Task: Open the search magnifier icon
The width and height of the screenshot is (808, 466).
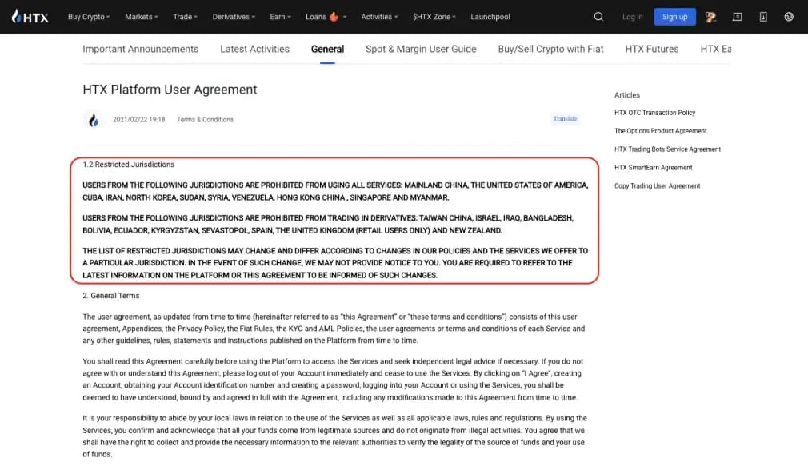Action: pyautogui.click(x=599, y=17)
